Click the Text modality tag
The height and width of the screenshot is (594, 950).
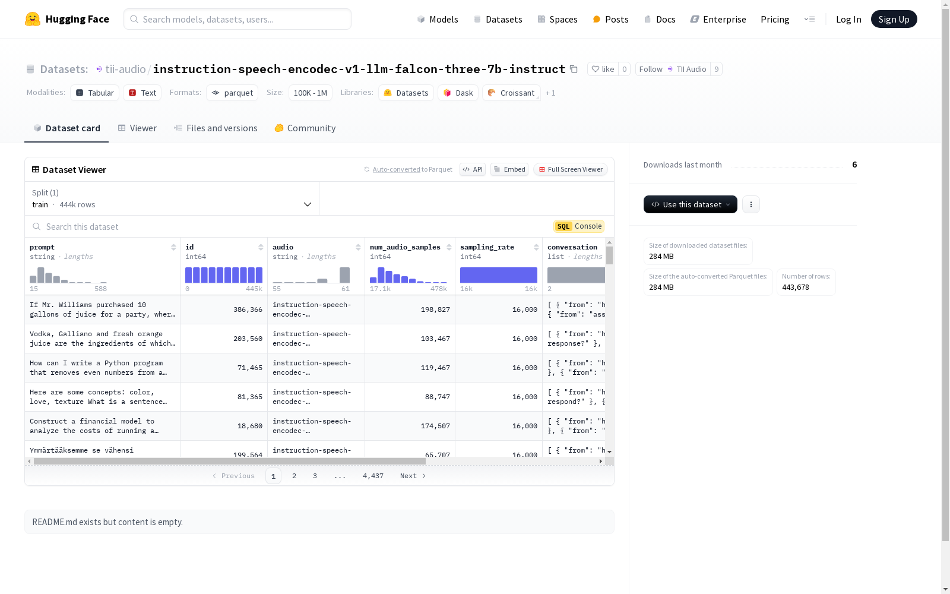point(142,93)
